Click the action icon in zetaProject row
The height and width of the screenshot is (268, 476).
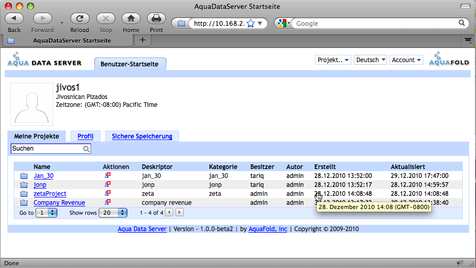tap(107, 193)
